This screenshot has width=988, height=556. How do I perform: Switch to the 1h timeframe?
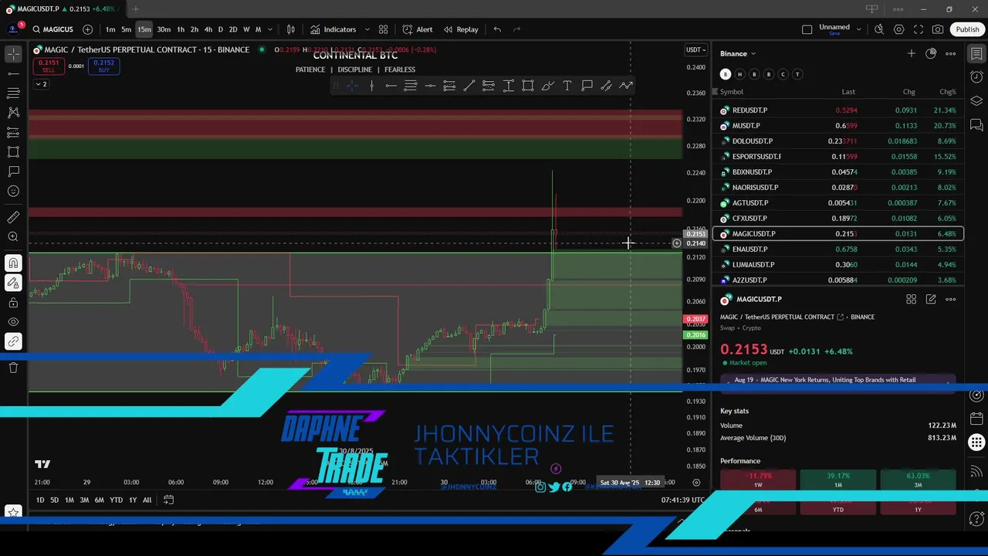pyautogui.click(x=181, y=29)
